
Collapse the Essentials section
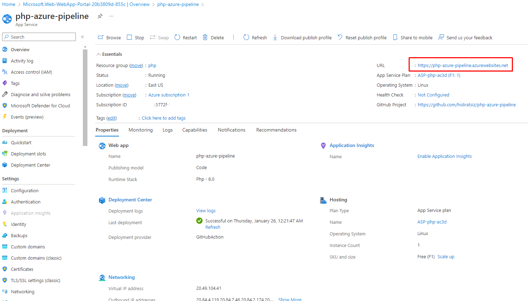point(110,54)
